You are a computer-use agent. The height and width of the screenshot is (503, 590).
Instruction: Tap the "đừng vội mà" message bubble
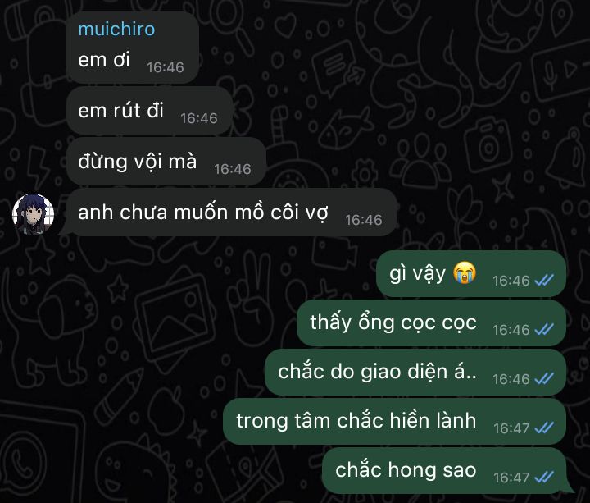[x=166, y=162]
